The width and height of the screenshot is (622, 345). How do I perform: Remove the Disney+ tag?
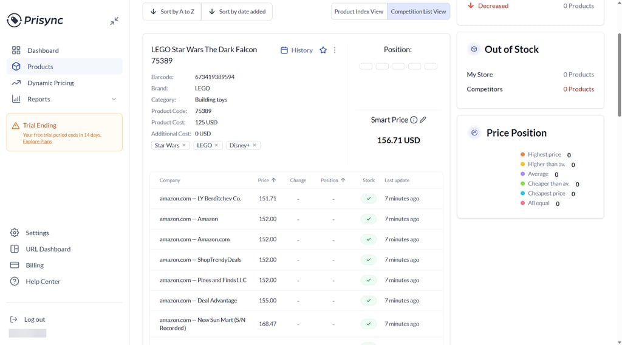coord(255,145)
